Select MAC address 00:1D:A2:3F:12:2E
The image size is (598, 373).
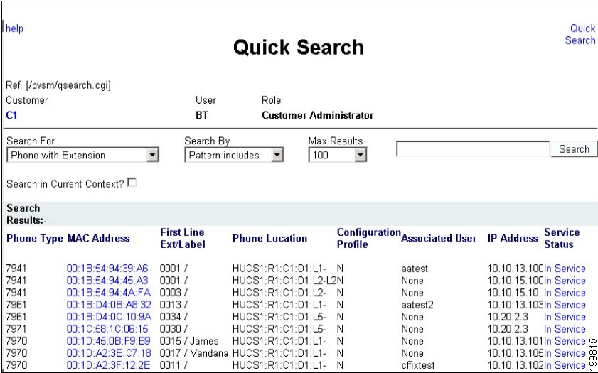tap(108, 365)
